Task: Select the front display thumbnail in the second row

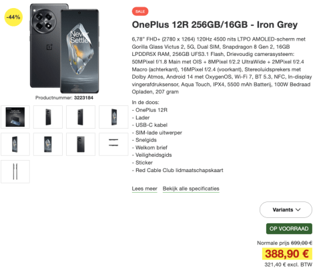Action: [48, 144]
